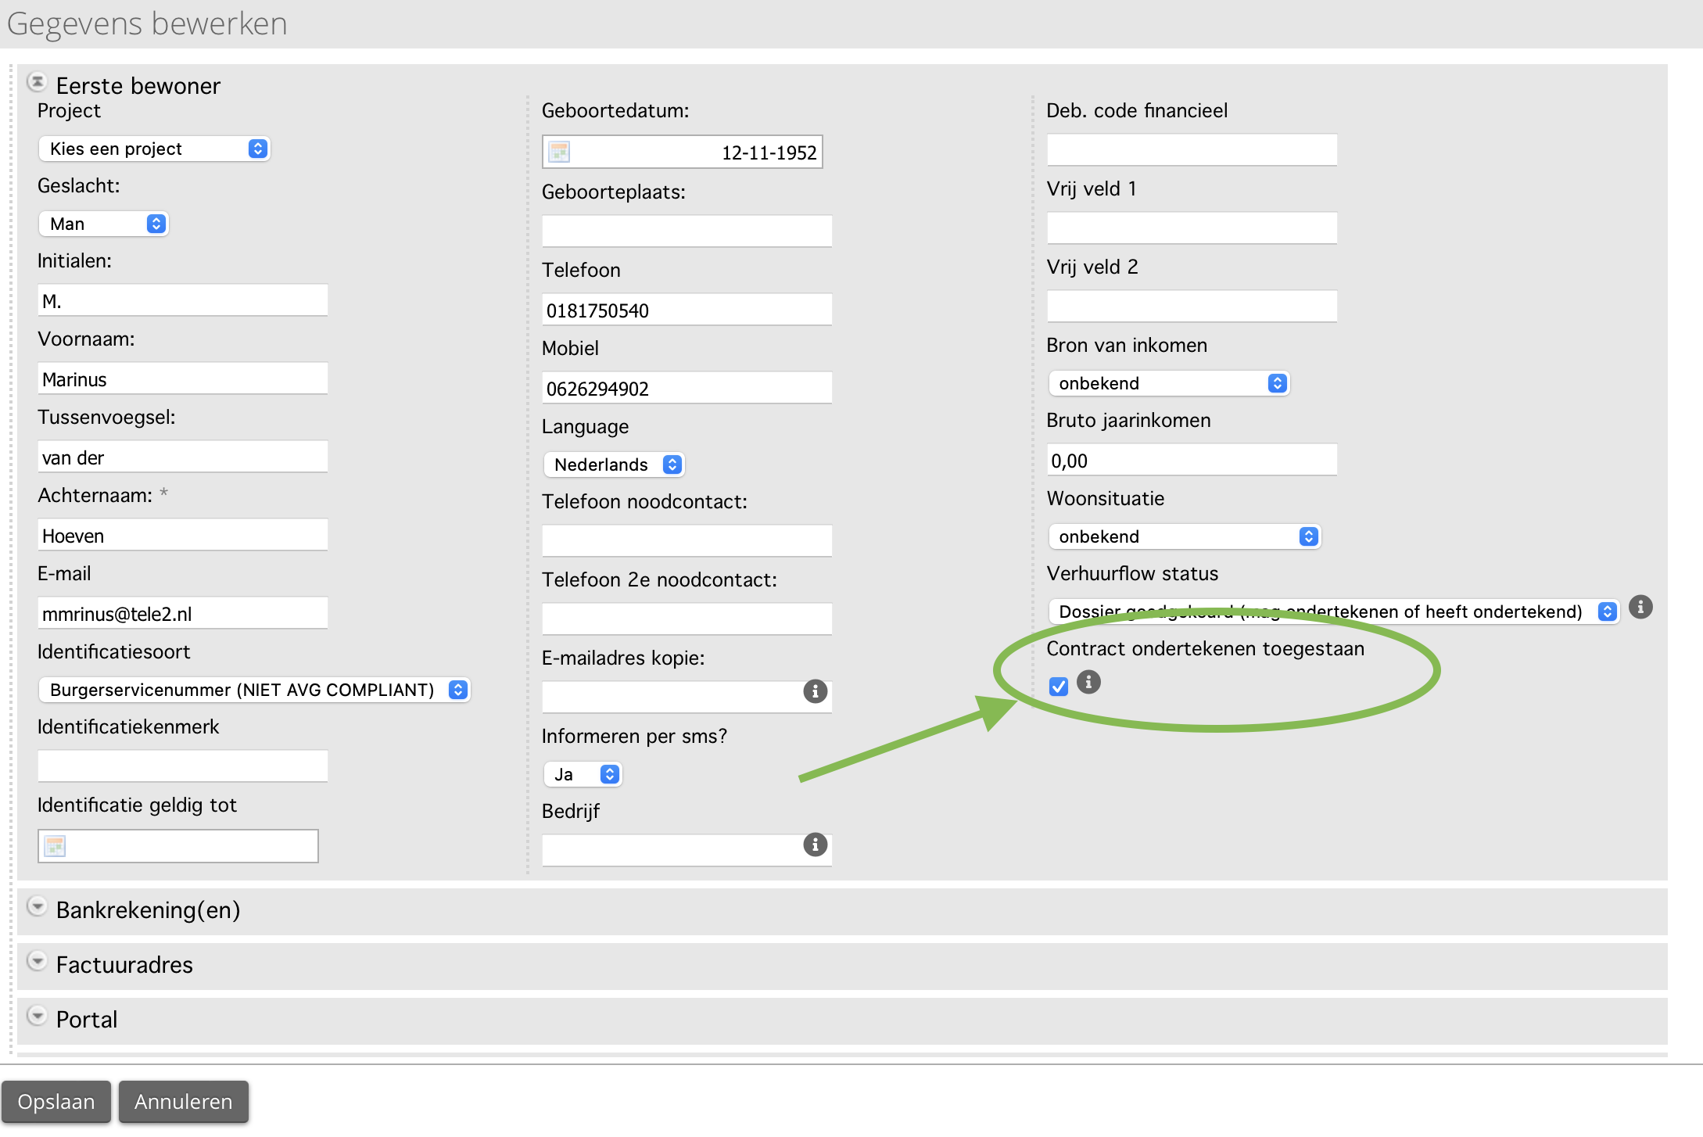Click info icon next to contract checkbox
The height and width of the screenshot is (1137, 1703).
[1088, 683]
